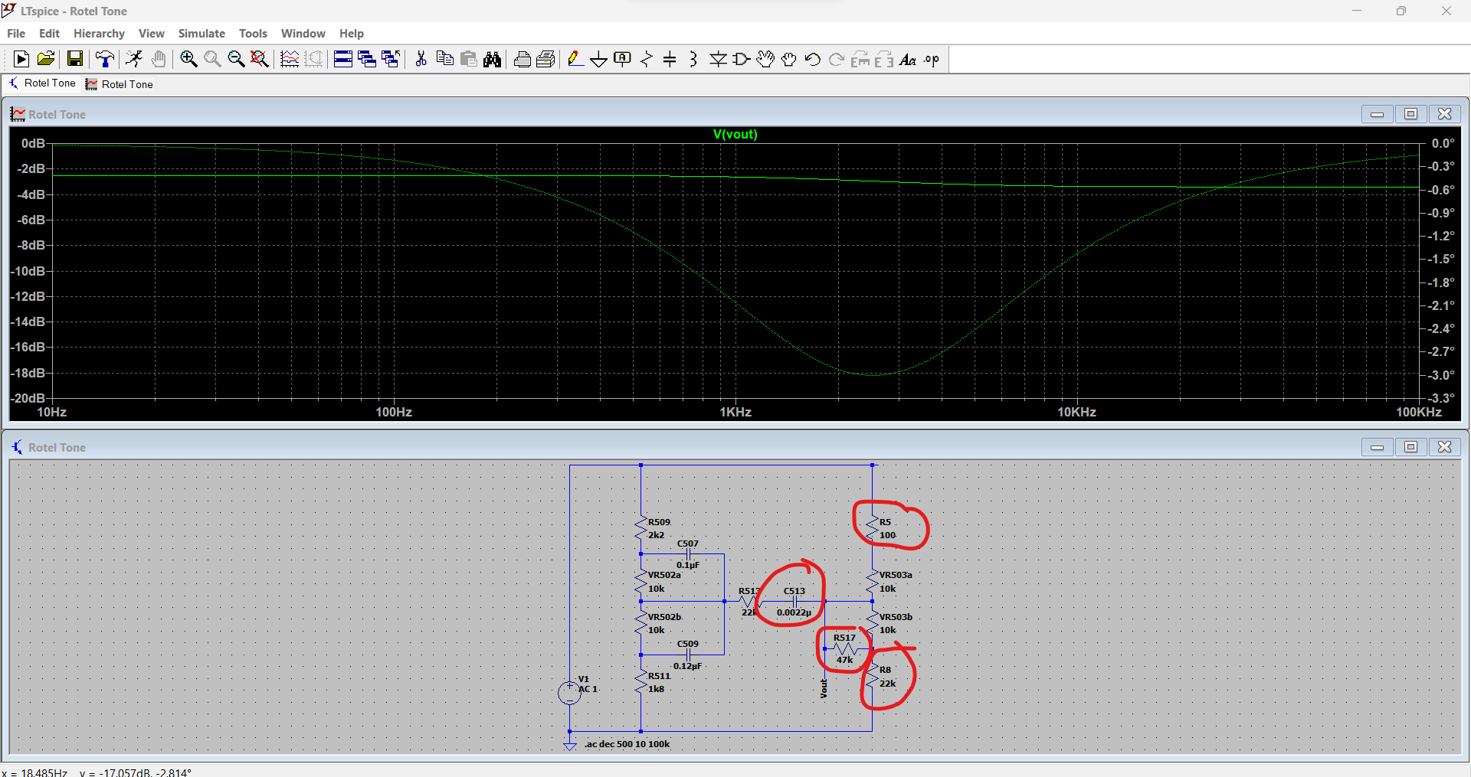This screenshot has width=1471, height=777.
Task: Click the autorange plot icon
Action: tap(290, 59)
